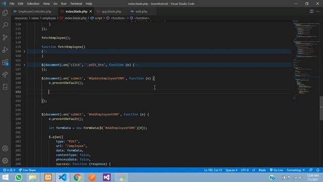Open the Terminal menu
The width and height of the screenshot is (323, 182).
tap(76, 4)
